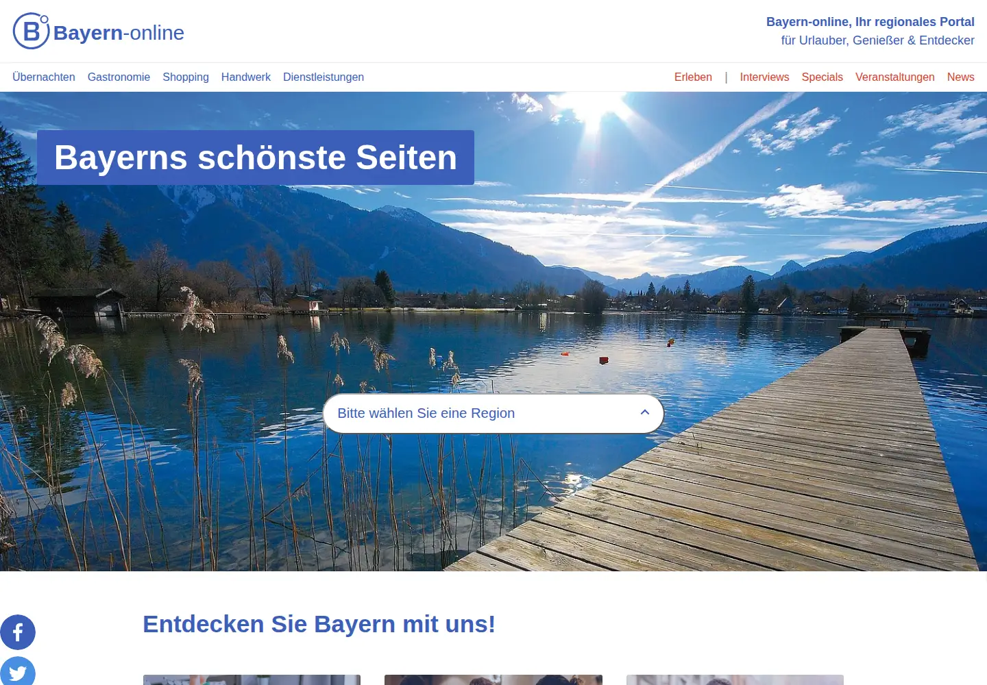The height and width of the screenshot is (685, 987).
Task: Click 'für Urlauber, Genießer & Entdecker' text
Action: point(878,40)
